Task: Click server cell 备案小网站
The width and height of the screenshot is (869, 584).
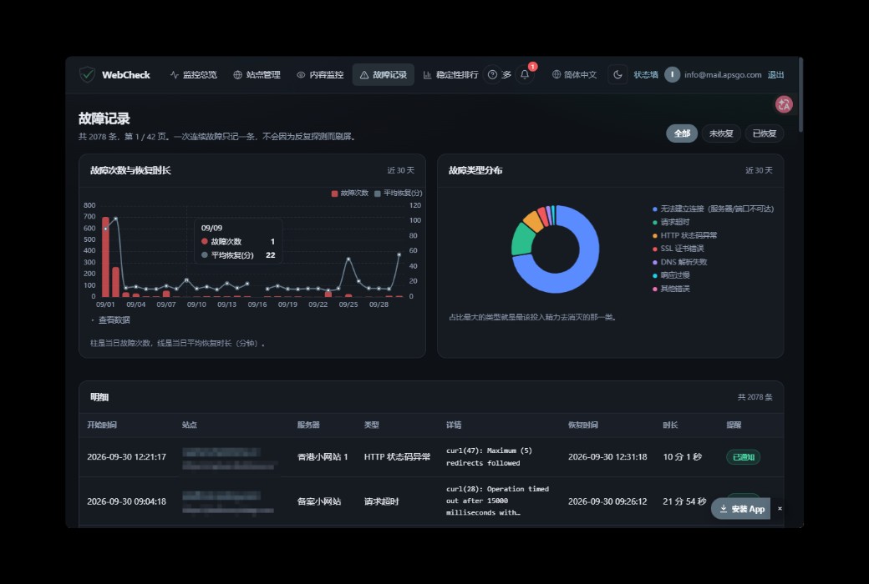Action: [x=319, y=501]
